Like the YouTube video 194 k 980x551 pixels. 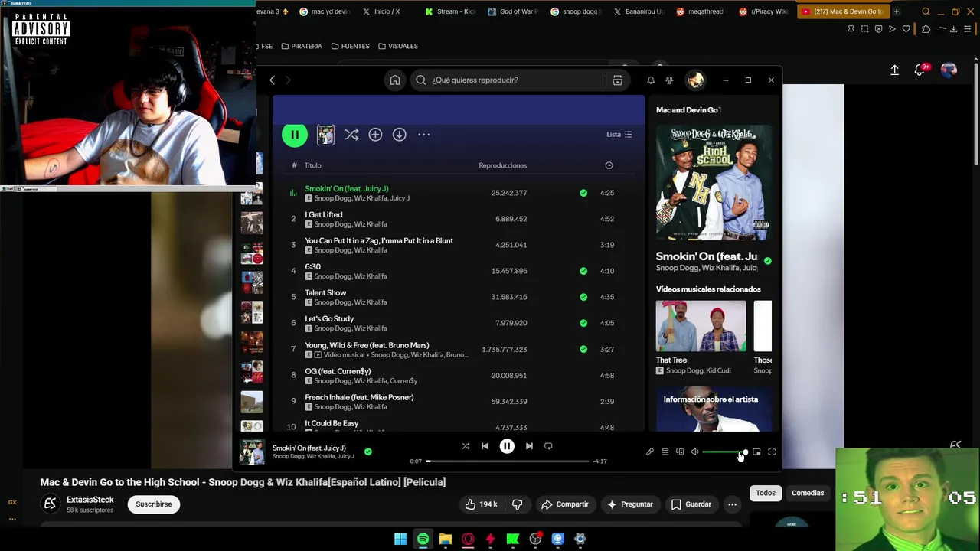[481, 504]
